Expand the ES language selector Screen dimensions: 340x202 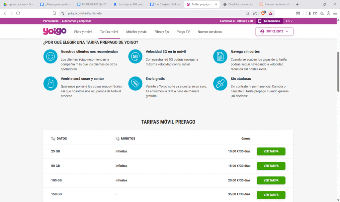[289, 21]
